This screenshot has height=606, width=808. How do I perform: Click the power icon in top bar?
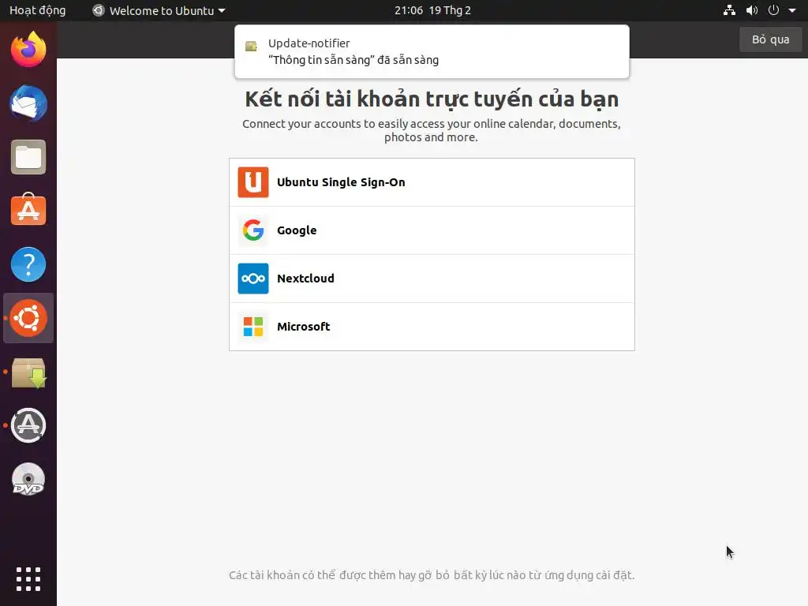click(773, 10)
